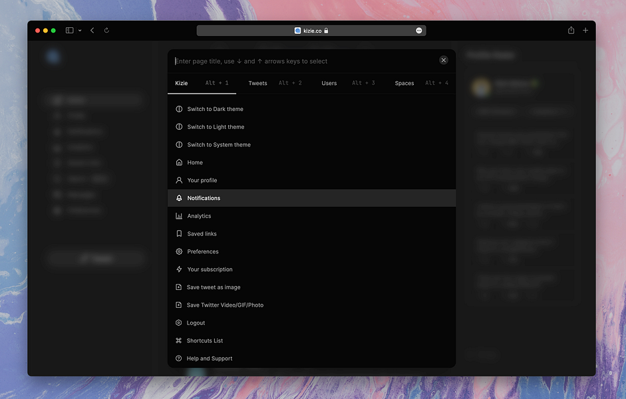
Task: Click the command key icon beside Shortcuts List
Action: point(179,340)
